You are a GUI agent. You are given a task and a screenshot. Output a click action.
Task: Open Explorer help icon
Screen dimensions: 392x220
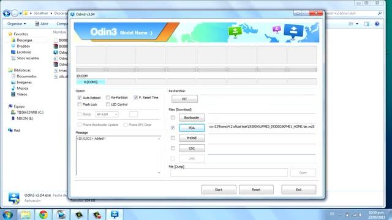point(377,24)
